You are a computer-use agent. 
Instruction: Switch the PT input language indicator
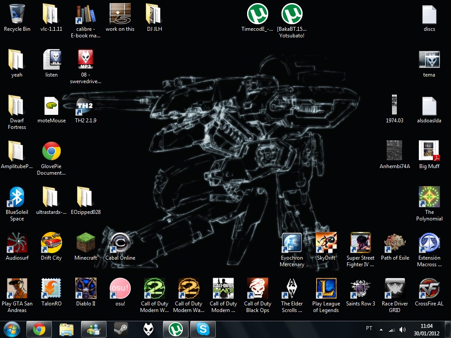369,328
